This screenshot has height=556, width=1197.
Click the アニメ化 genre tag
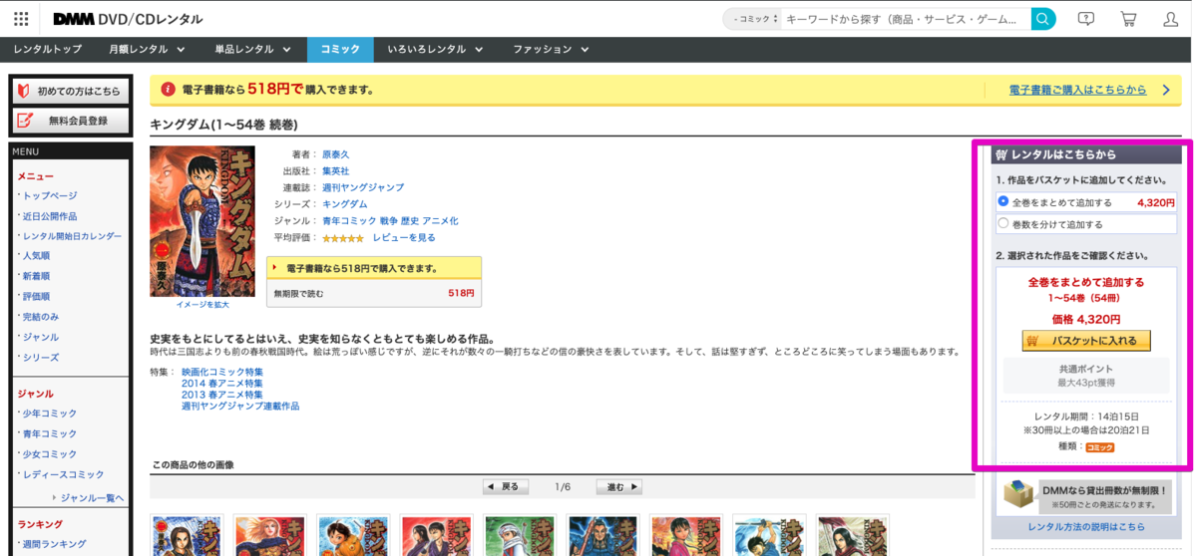[440, 221]
